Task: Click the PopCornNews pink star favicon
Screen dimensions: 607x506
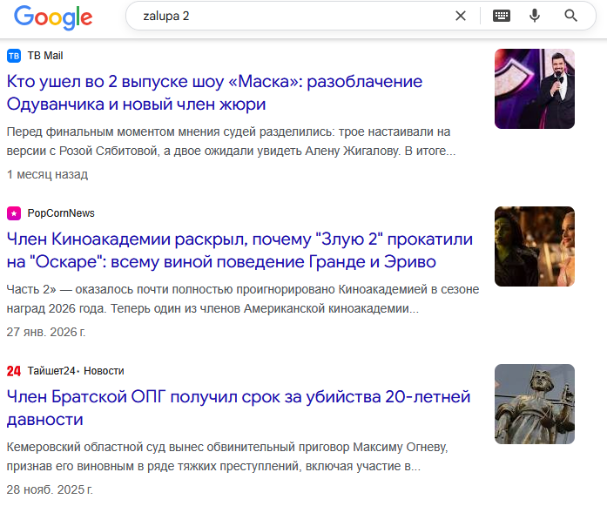Action: point(14,213)
